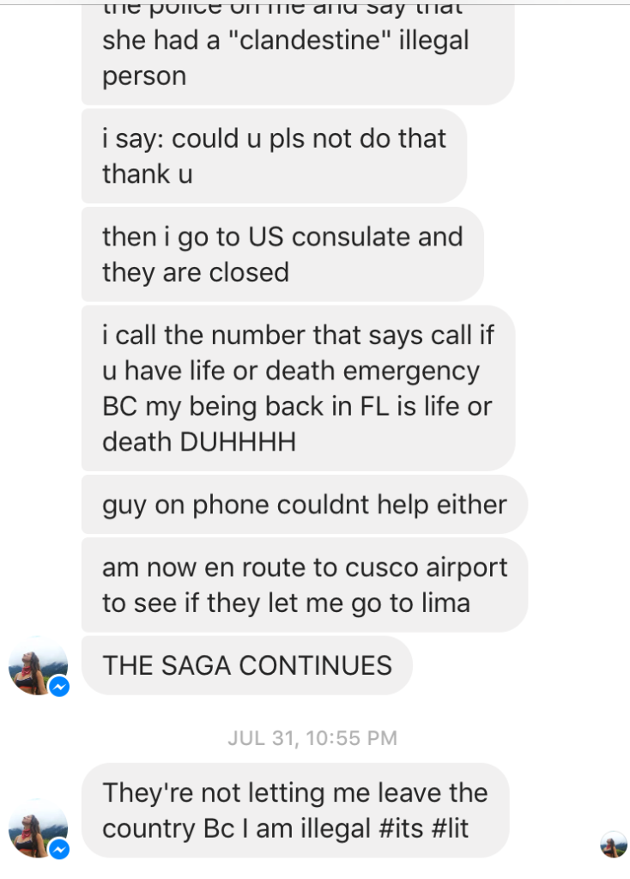This screenshot has height=879, width=630.
Task: Click sender avatar beside last message
Action: click(x=38, y=828)
